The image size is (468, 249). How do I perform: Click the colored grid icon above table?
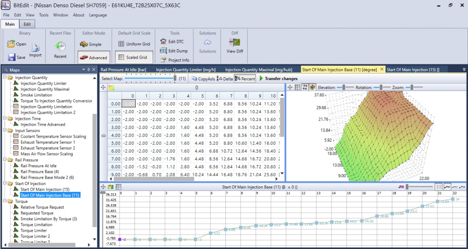coord(112,87)
